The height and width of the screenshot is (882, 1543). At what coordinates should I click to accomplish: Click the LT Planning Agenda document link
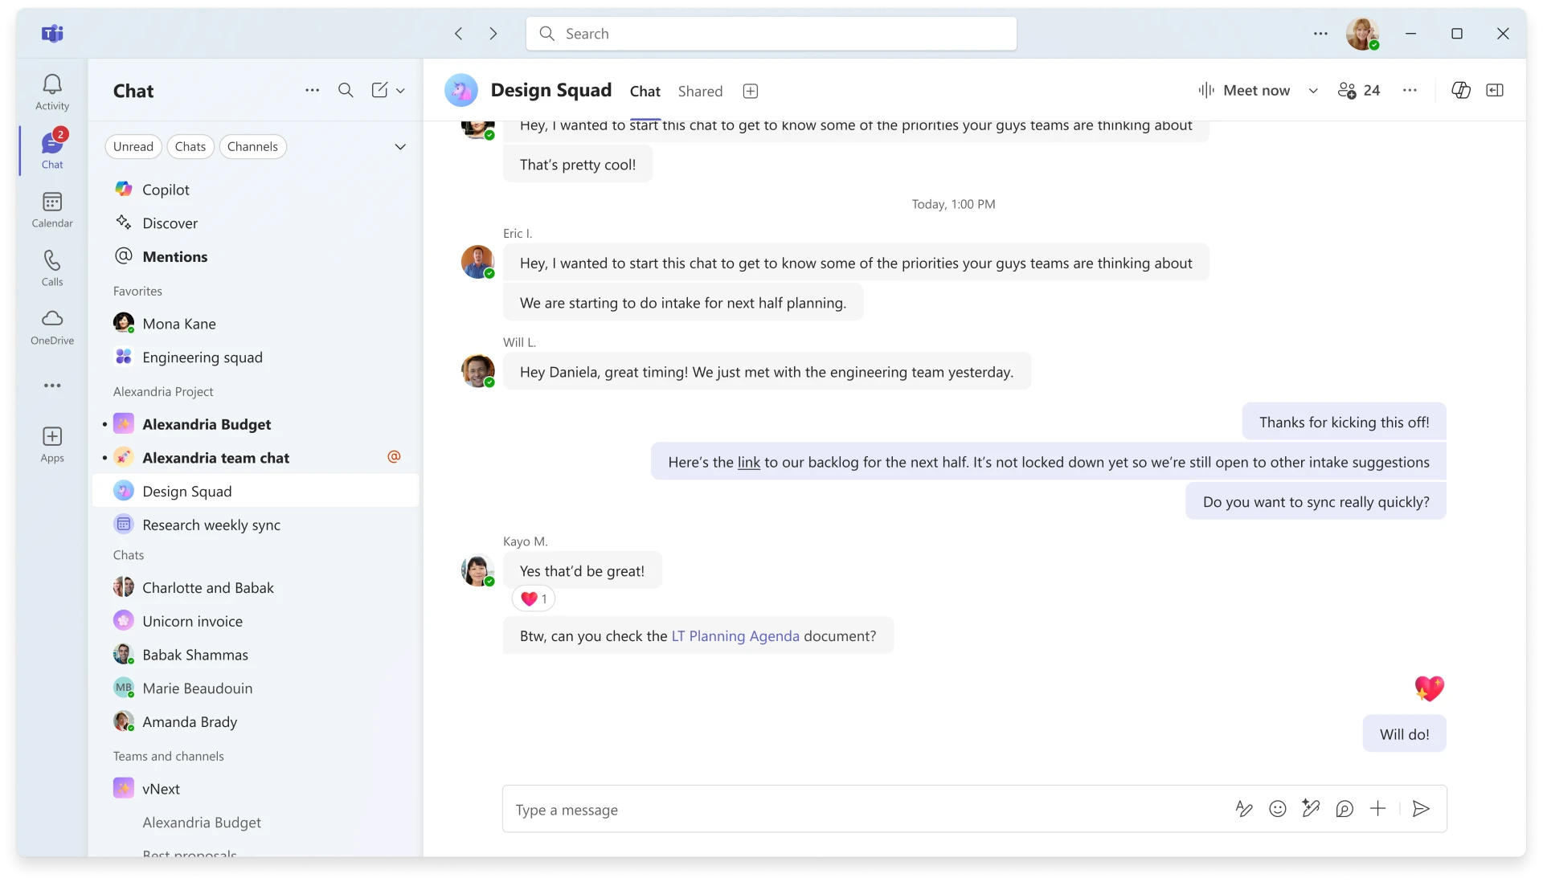pos(735,635)
